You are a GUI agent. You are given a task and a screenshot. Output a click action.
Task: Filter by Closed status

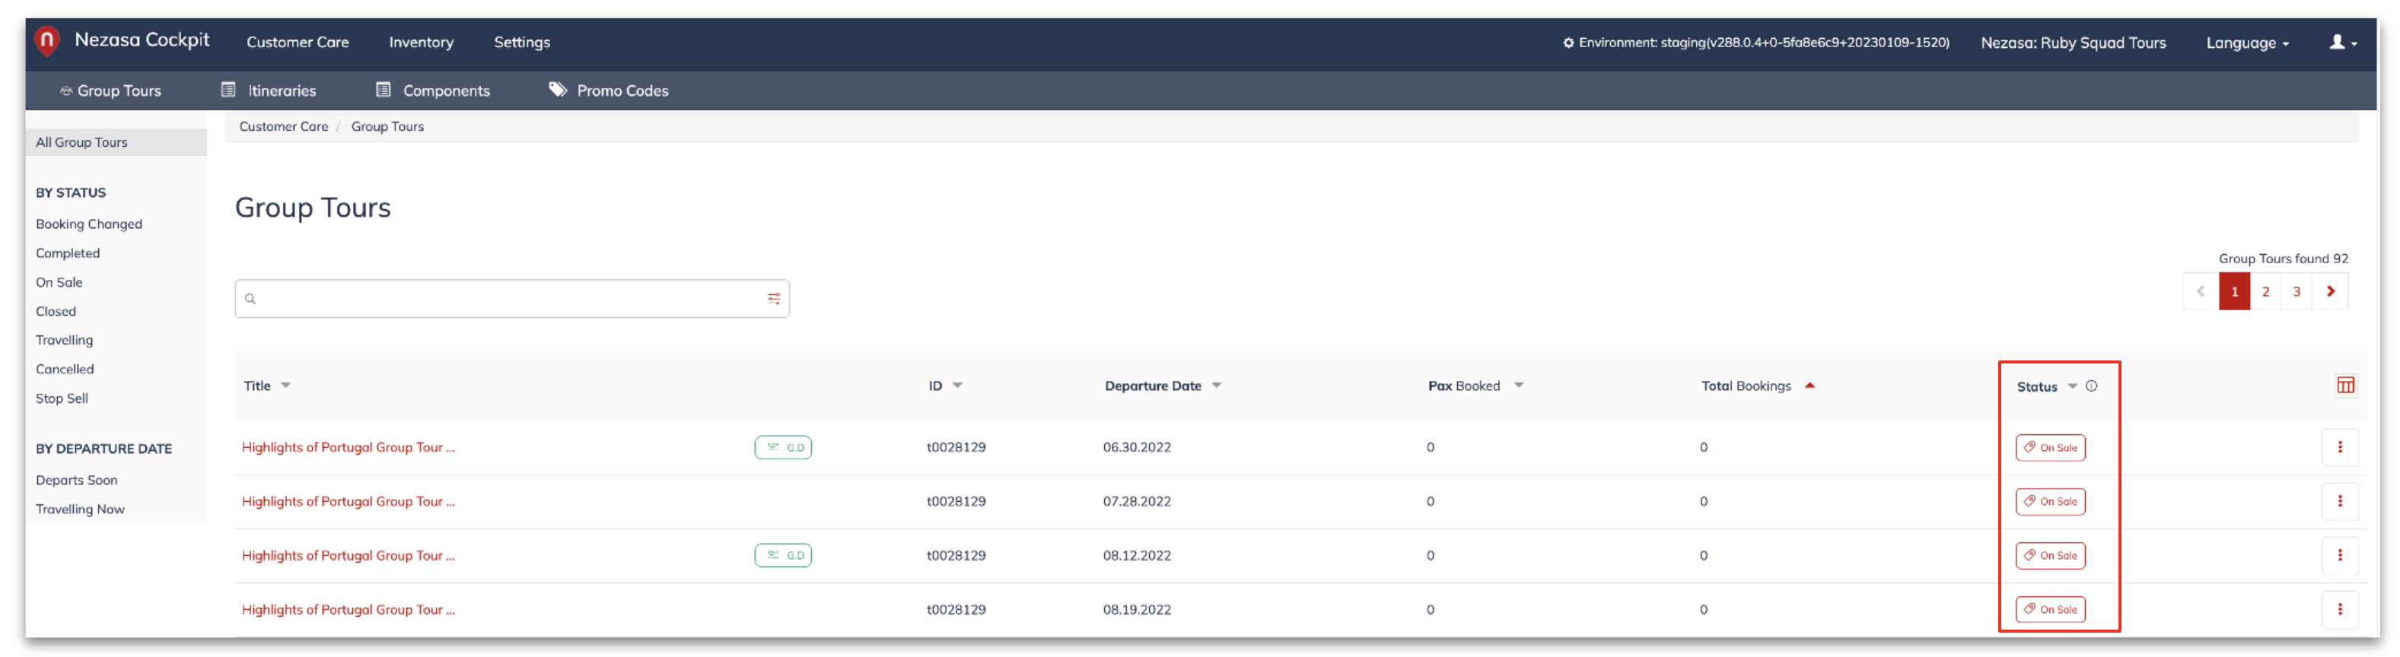(x=56, y=312)
